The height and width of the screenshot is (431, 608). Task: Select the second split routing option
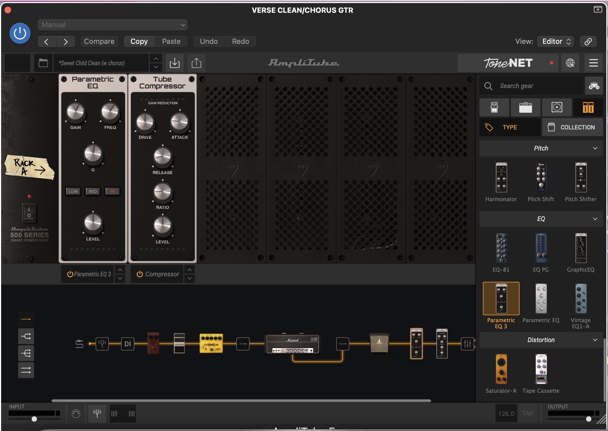point(26,336)
